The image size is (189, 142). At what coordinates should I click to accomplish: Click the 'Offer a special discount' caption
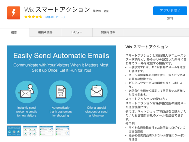tap(96, 112)
